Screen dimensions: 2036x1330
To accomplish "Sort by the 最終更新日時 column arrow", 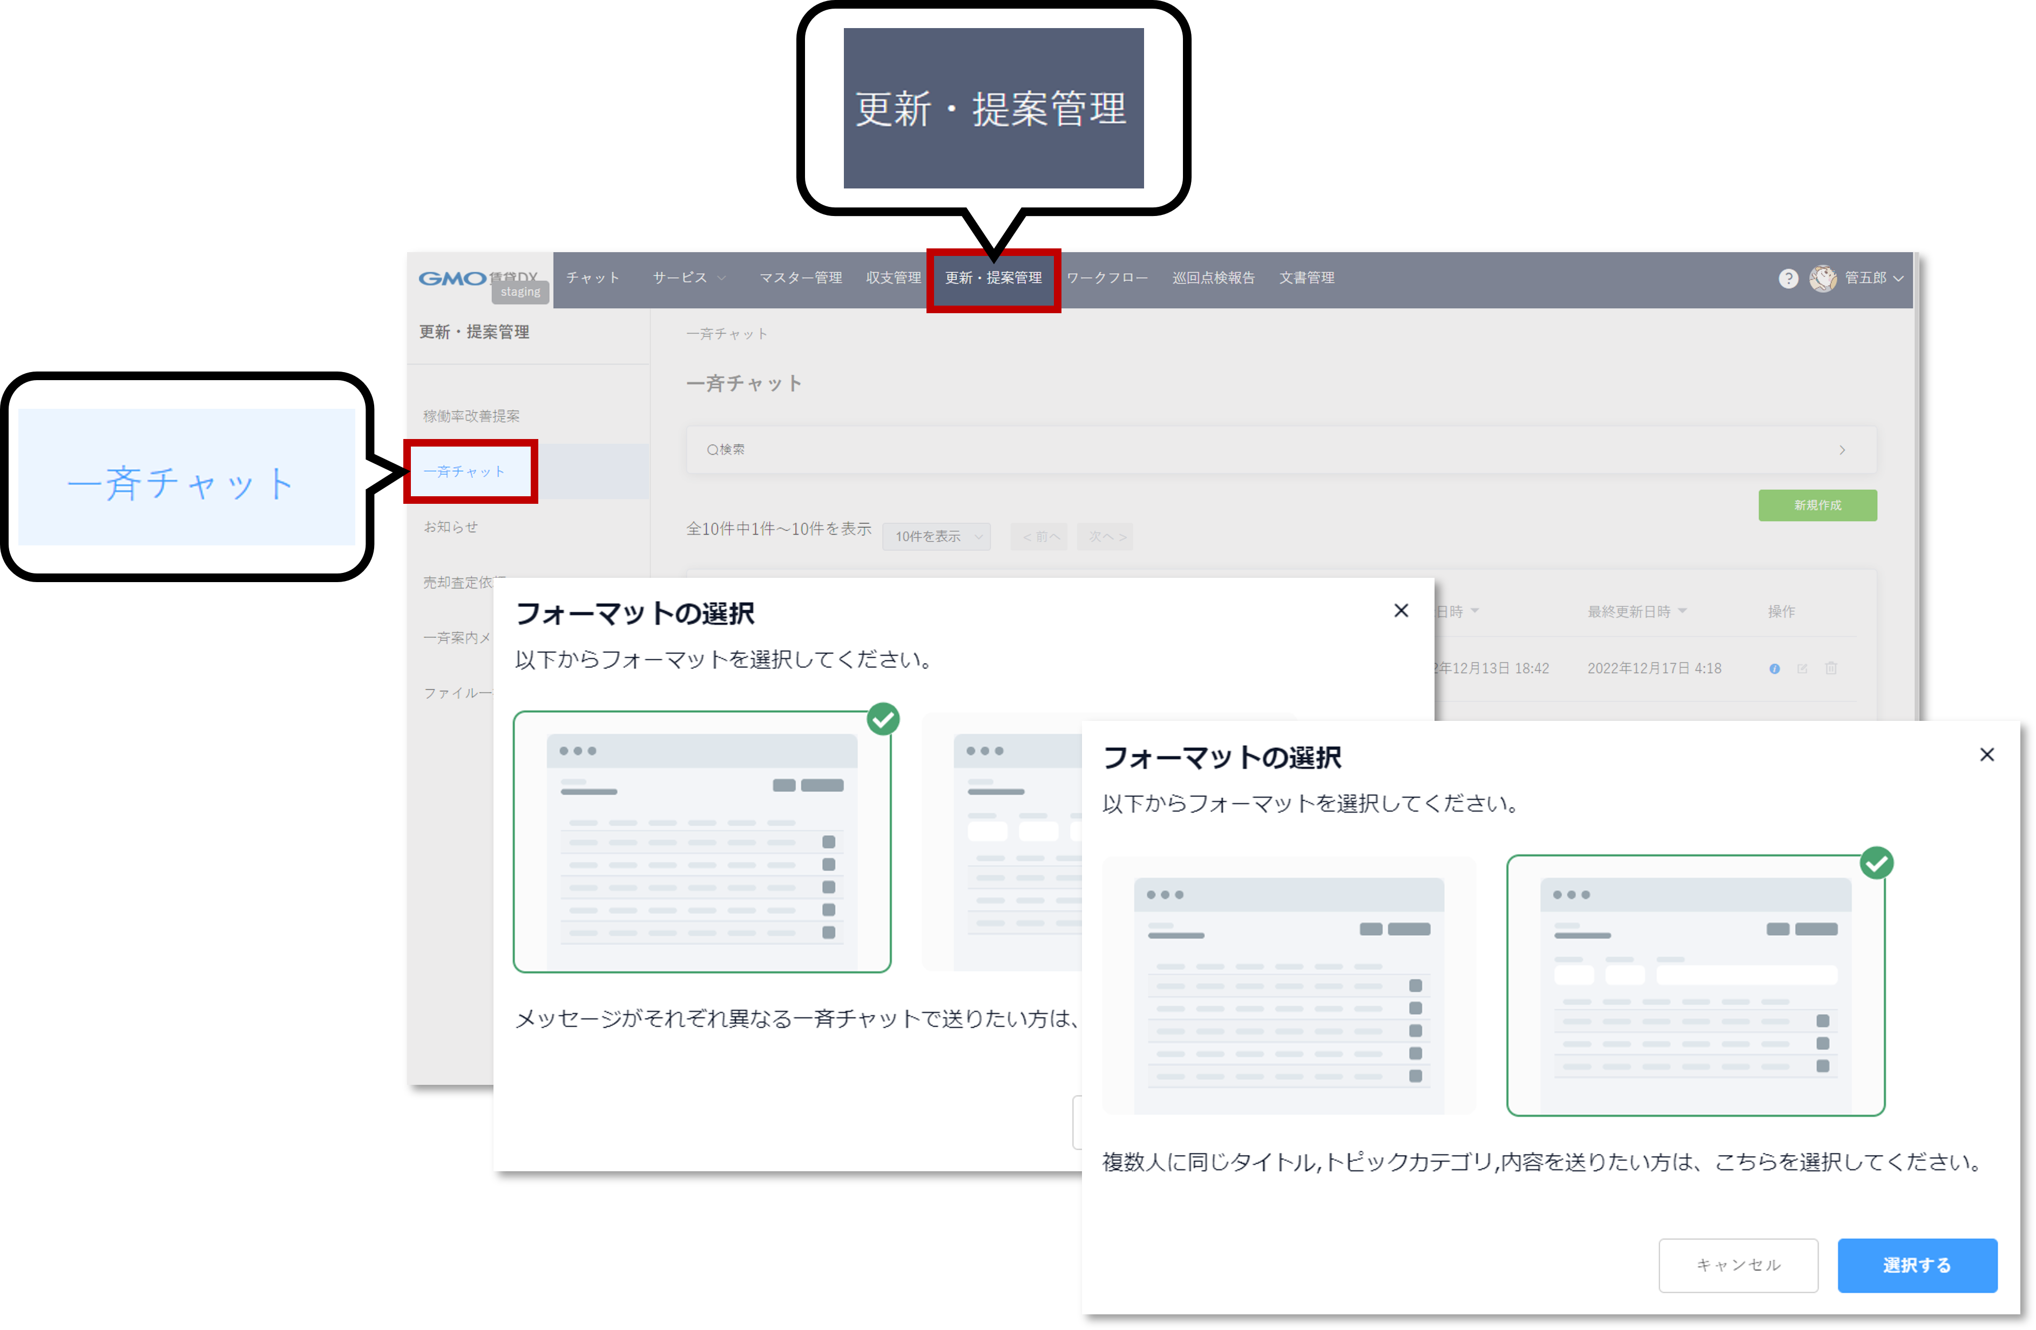I will tap(1683, 610).
